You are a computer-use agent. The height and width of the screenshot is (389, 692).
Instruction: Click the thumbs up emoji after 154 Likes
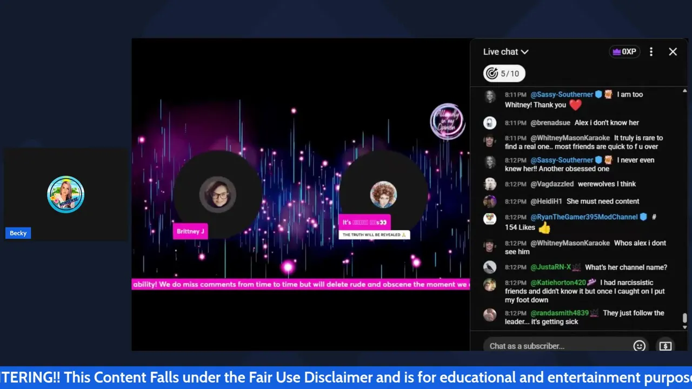pyautogui.click(x=544, y=227)
